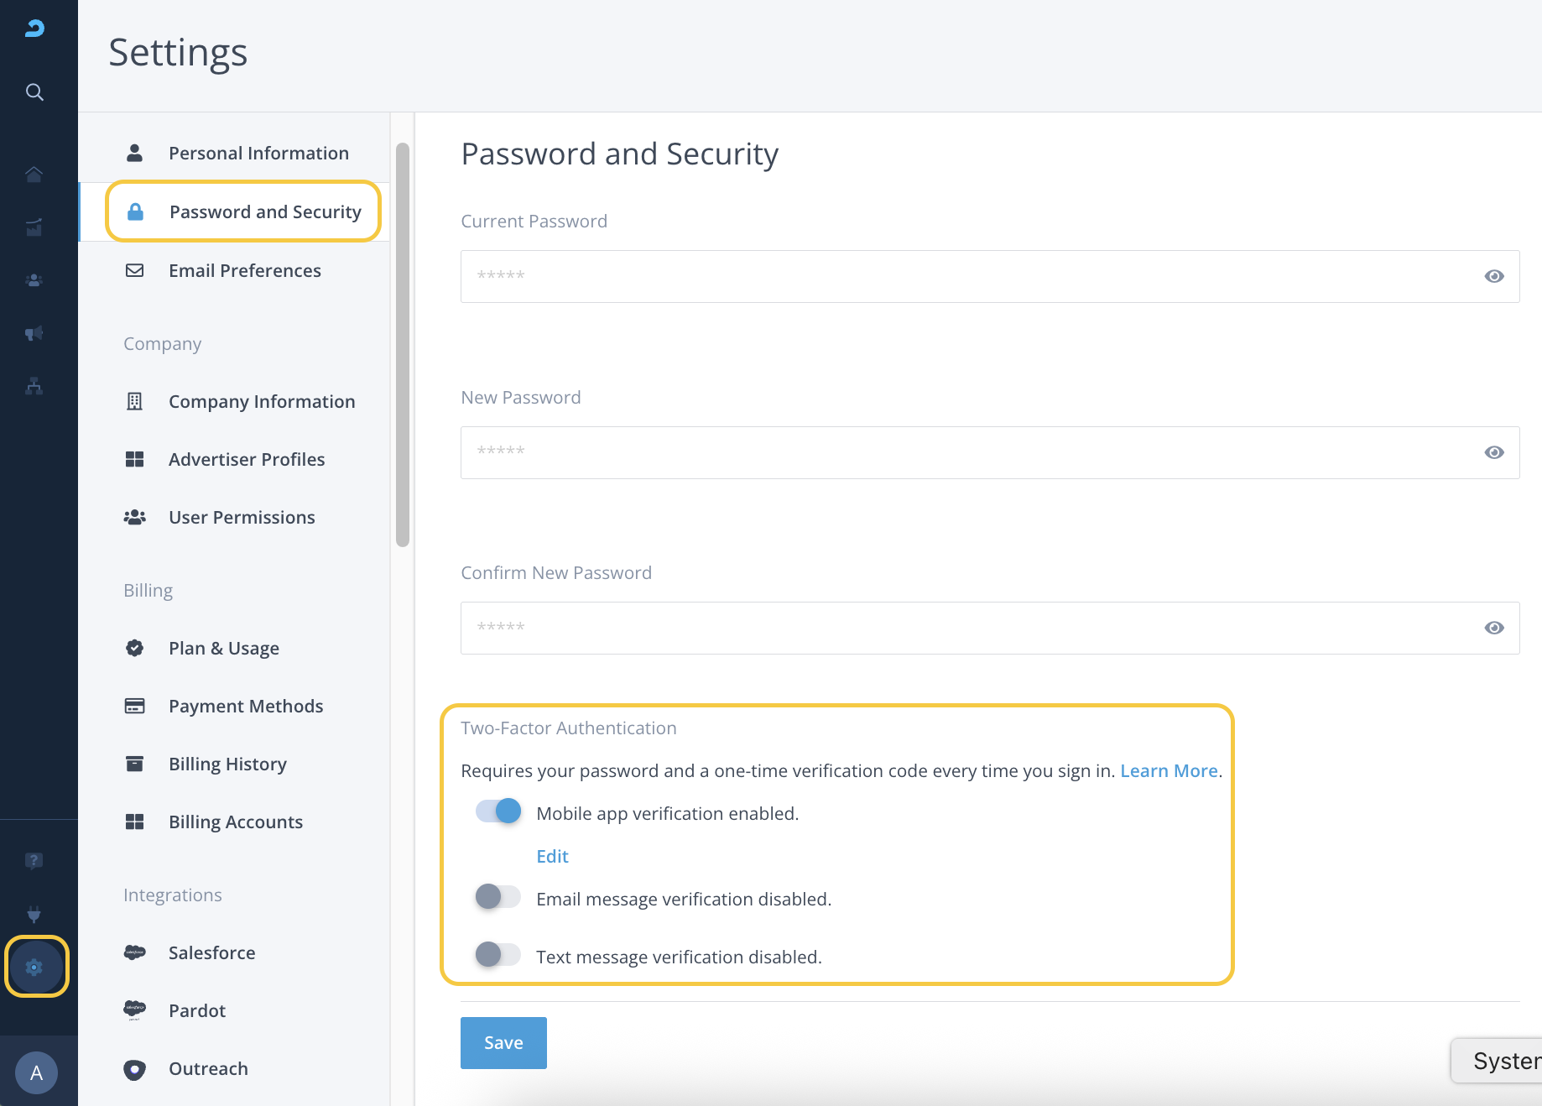The image size is (1542, 1106).
Task: Open the help question mark icon
Action: (34, 860)
